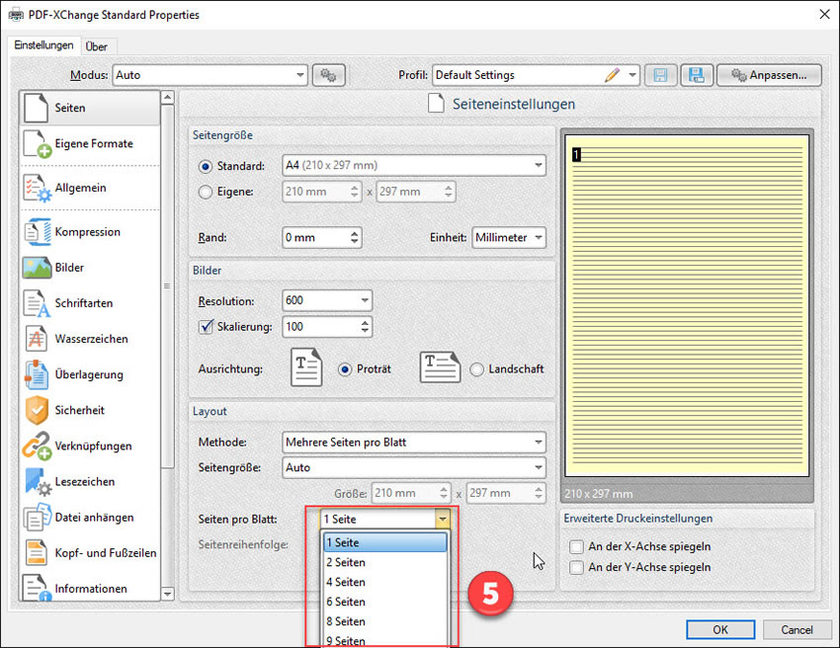The image size is (840, 648).
Task: Open the Seiten category in sidebar
Action: [90, 108]
